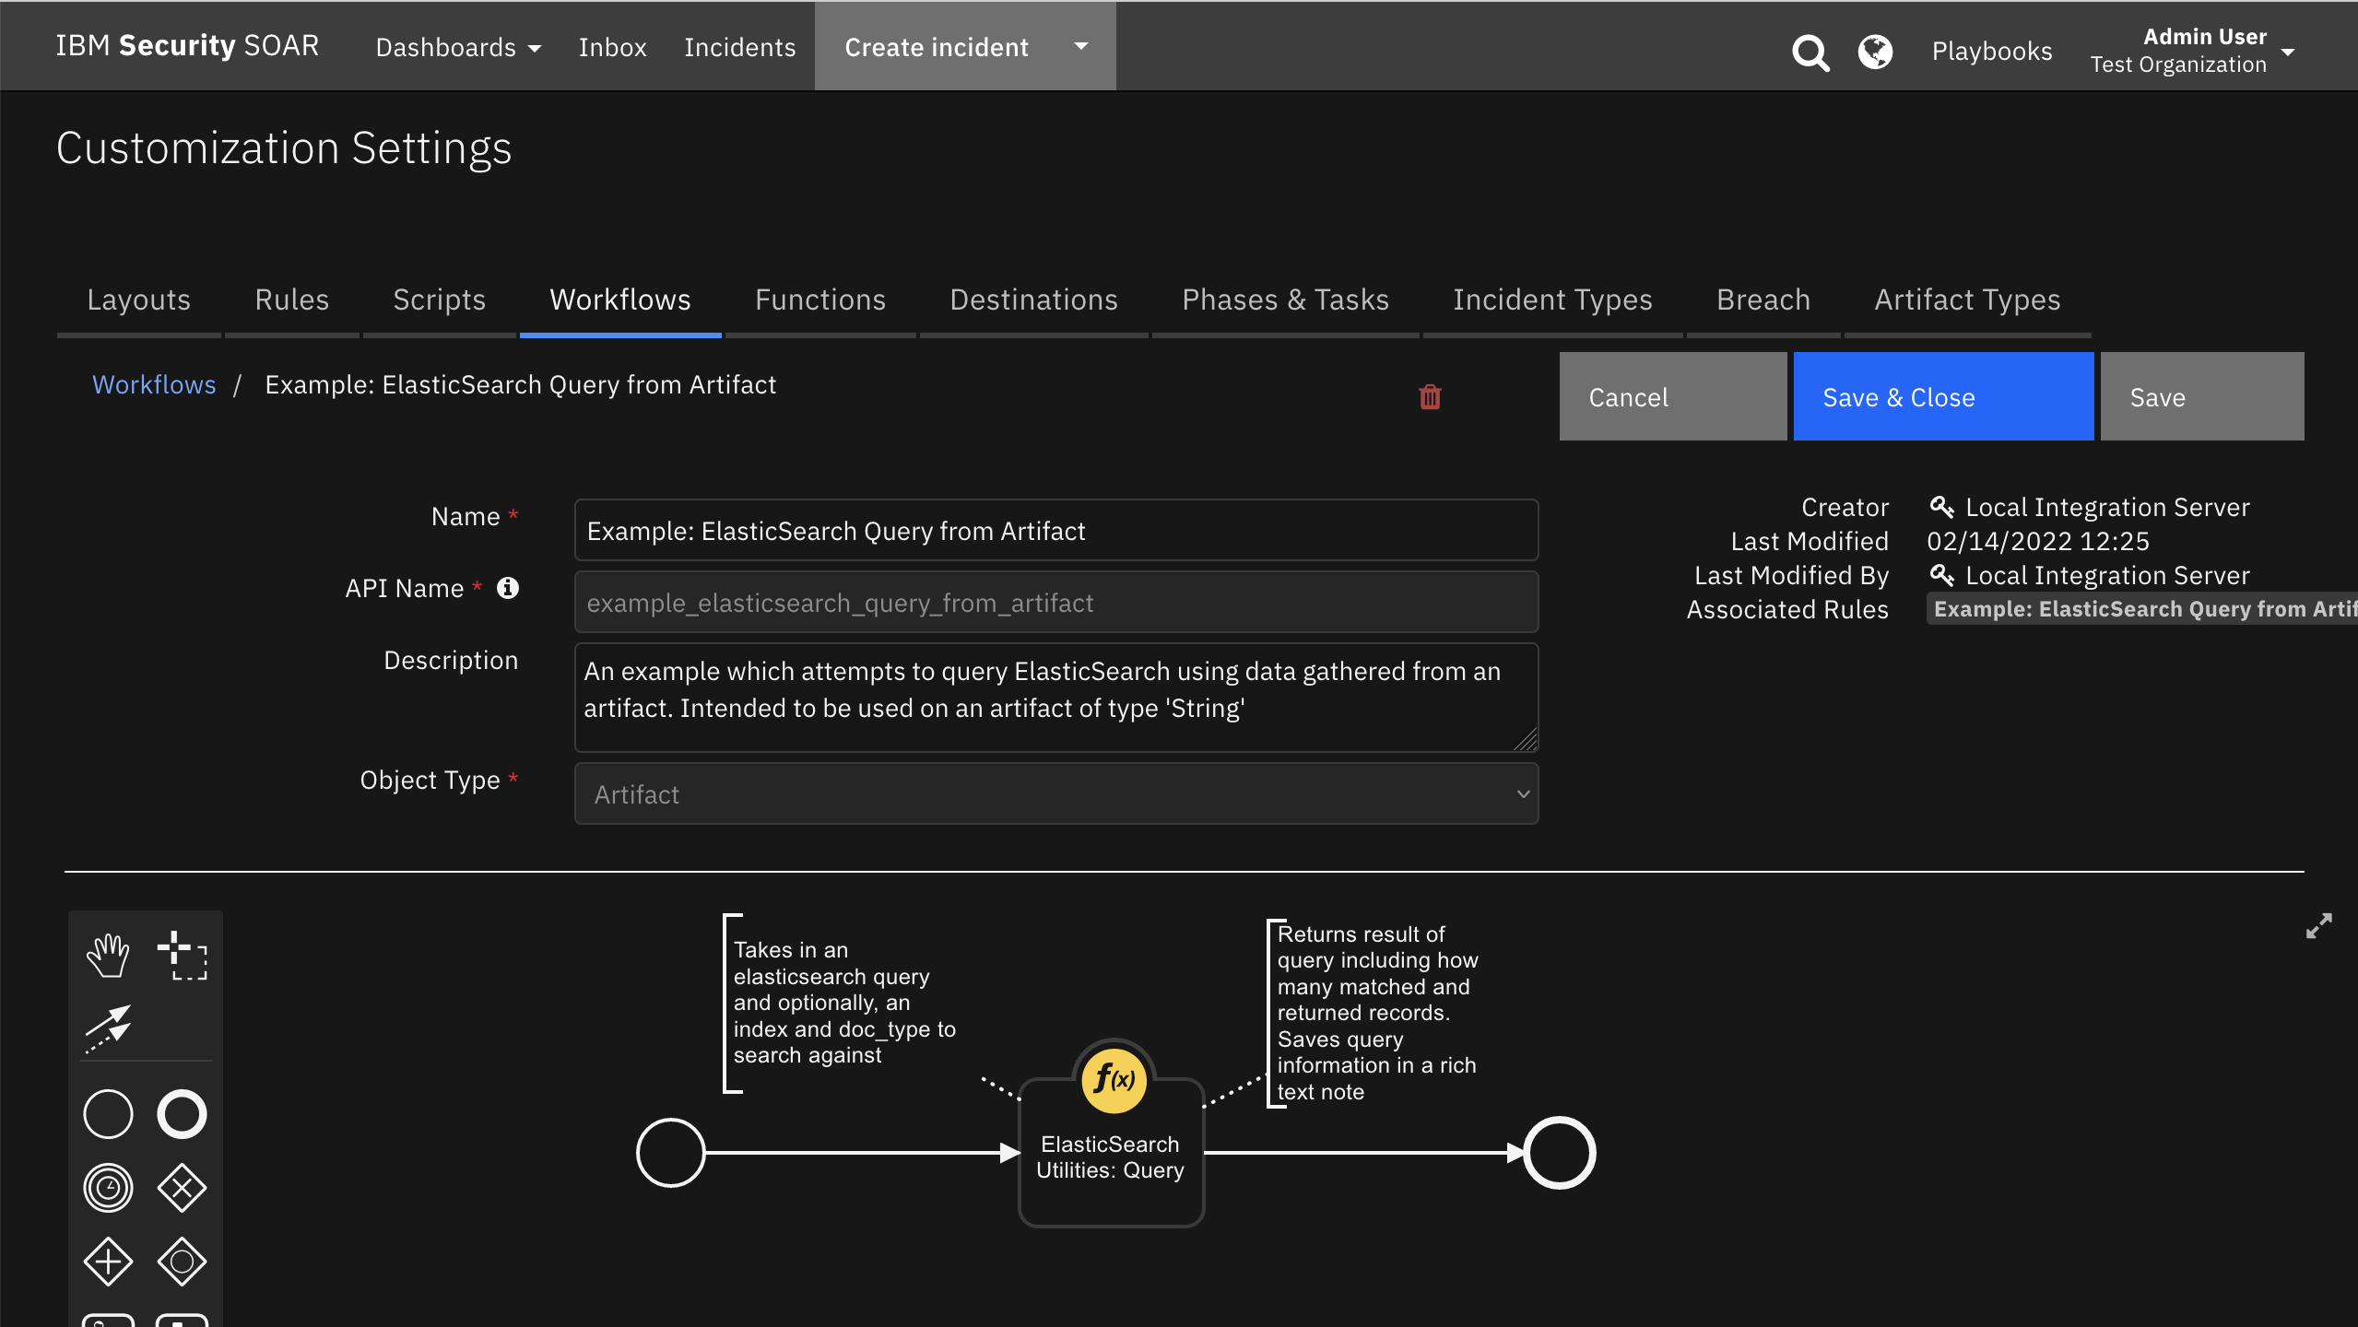Open the Breach tab
This screenshot has width=2358, height=1327.
[1763, 300]
